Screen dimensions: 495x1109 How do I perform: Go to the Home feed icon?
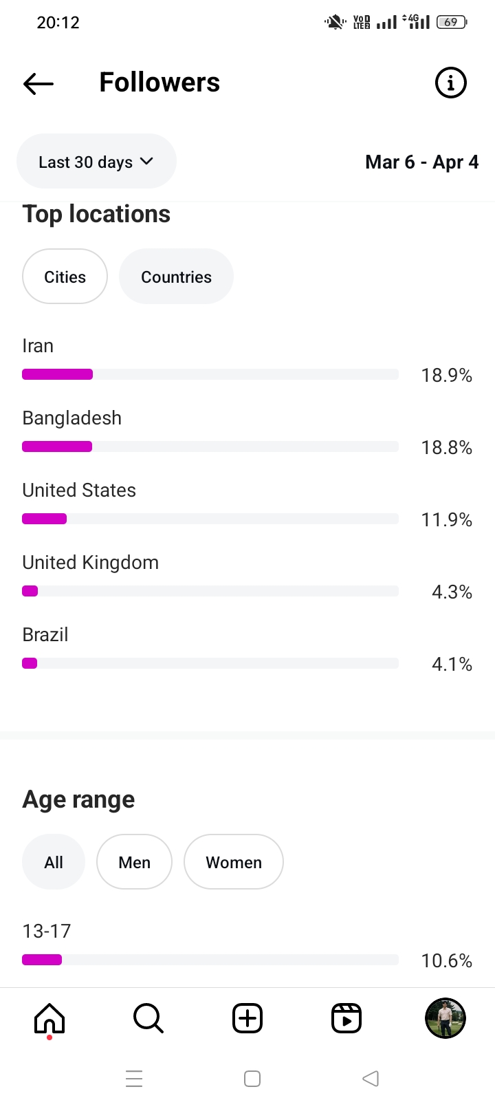[x=49, y=1018]
